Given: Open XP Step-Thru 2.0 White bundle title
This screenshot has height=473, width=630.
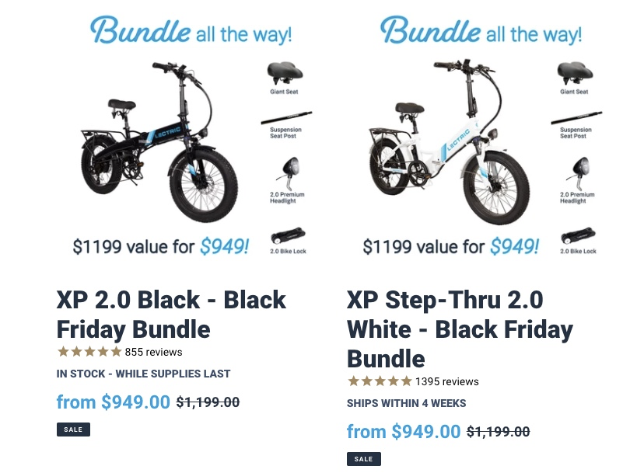Looking at the screenshot, I should click(x=460, y=329).
